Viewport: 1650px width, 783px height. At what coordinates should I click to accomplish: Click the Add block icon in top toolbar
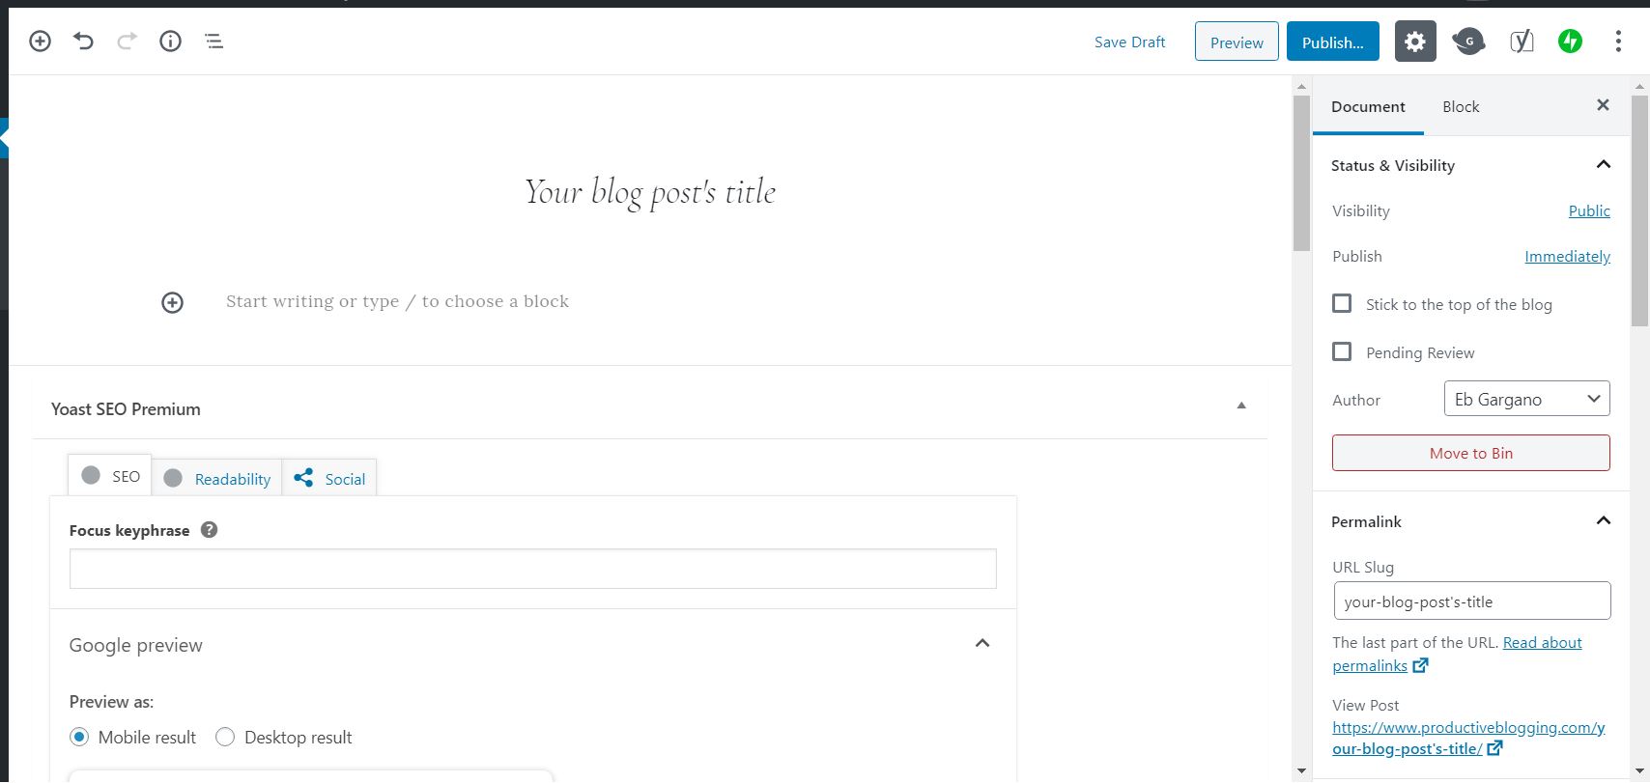click(40, 42)
